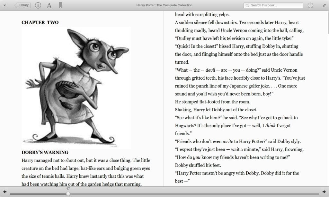Go to previous page using left arrow
This screenshot has width=329, height=197.
[x=4, y=192]
